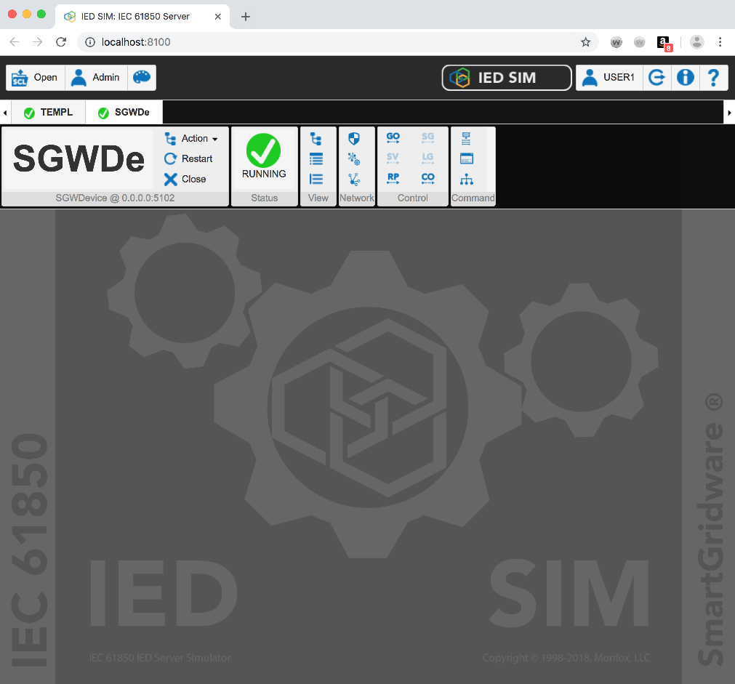Click the RUNNING status indicator
Viewport: 735px width, 684px height.
coord(264,156)
